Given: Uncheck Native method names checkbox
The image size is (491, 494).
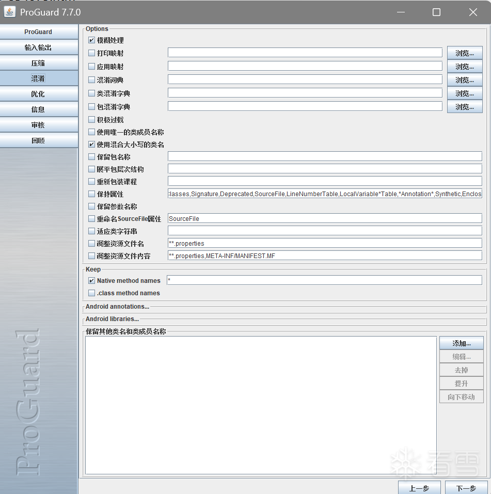Looking at the screenshot, I should (x=92, y=280).
